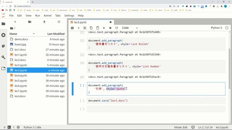Image resolution: width=232 pixels, height=130 pixels.
Task: Select demo.docx in file browser
Action: coord(37,39)
